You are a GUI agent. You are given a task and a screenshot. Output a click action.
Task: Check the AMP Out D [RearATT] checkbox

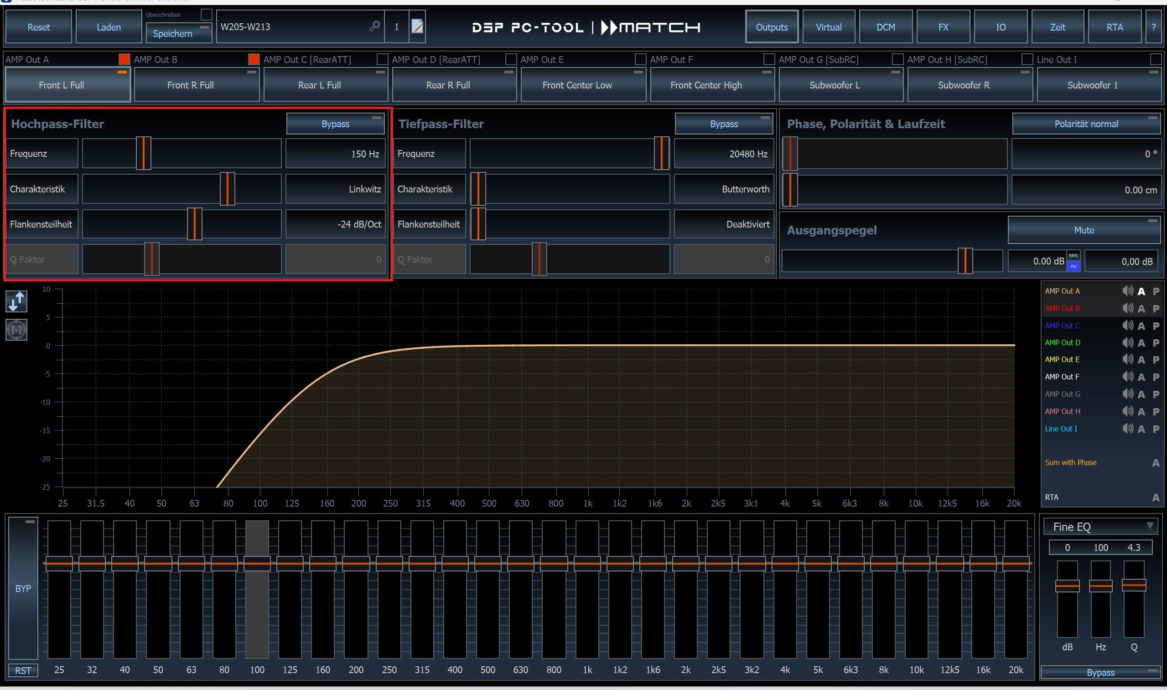(x=511, y=59)
